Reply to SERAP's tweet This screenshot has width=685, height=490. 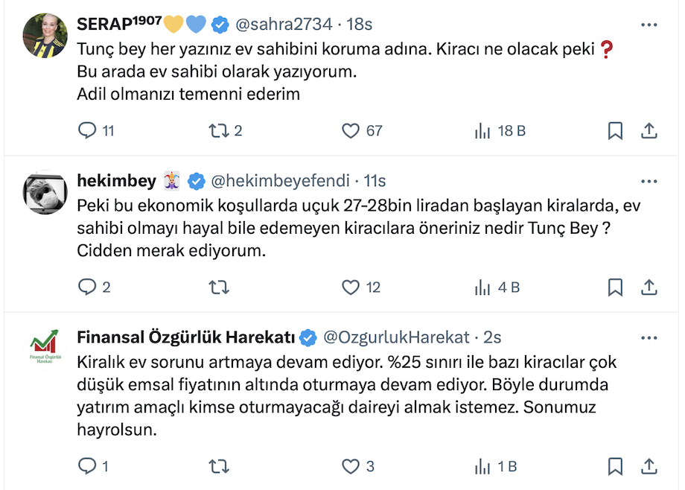tap(88, 131)
